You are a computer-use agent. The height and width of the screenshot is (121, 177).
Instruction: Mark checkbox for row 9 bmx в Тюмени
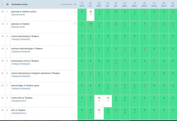2,110
